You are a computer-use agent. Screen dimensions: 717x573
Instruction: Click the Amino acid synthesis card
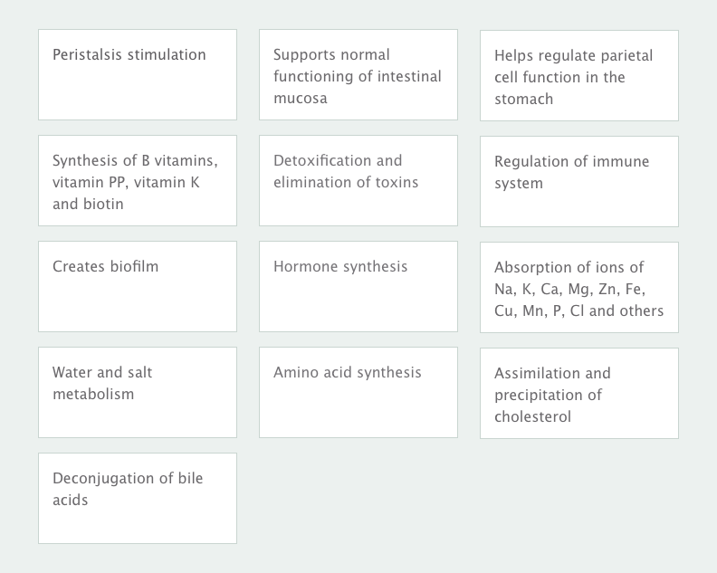pos(358,392)
